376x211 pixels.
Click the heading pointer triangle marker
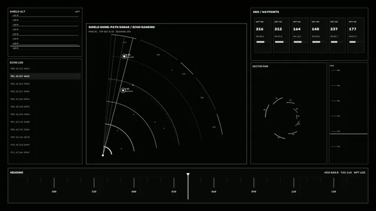point(188,175)
